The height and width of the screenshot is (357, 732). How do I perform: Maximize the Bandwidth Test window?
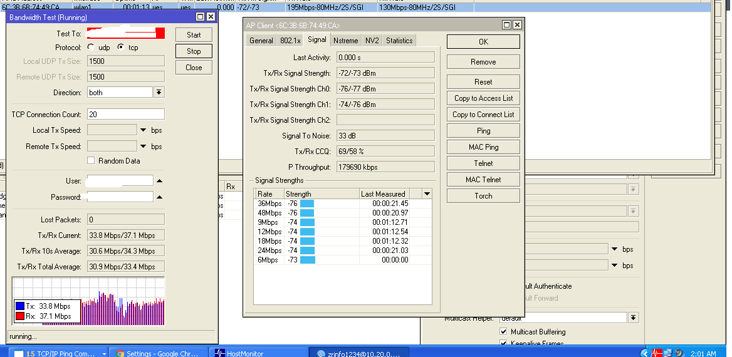pyautogui.click(x=201, y=17)
